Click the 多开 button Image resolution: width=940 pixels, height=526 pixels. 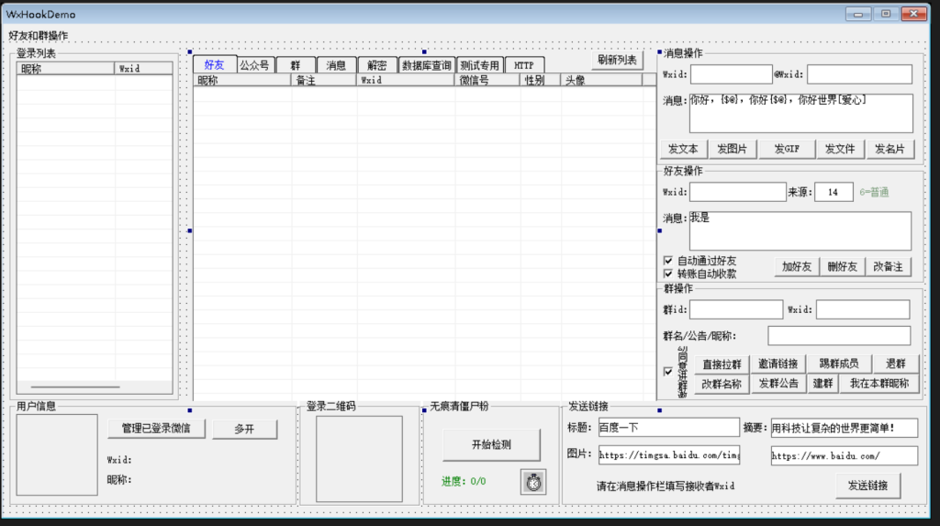pos(244,429)
